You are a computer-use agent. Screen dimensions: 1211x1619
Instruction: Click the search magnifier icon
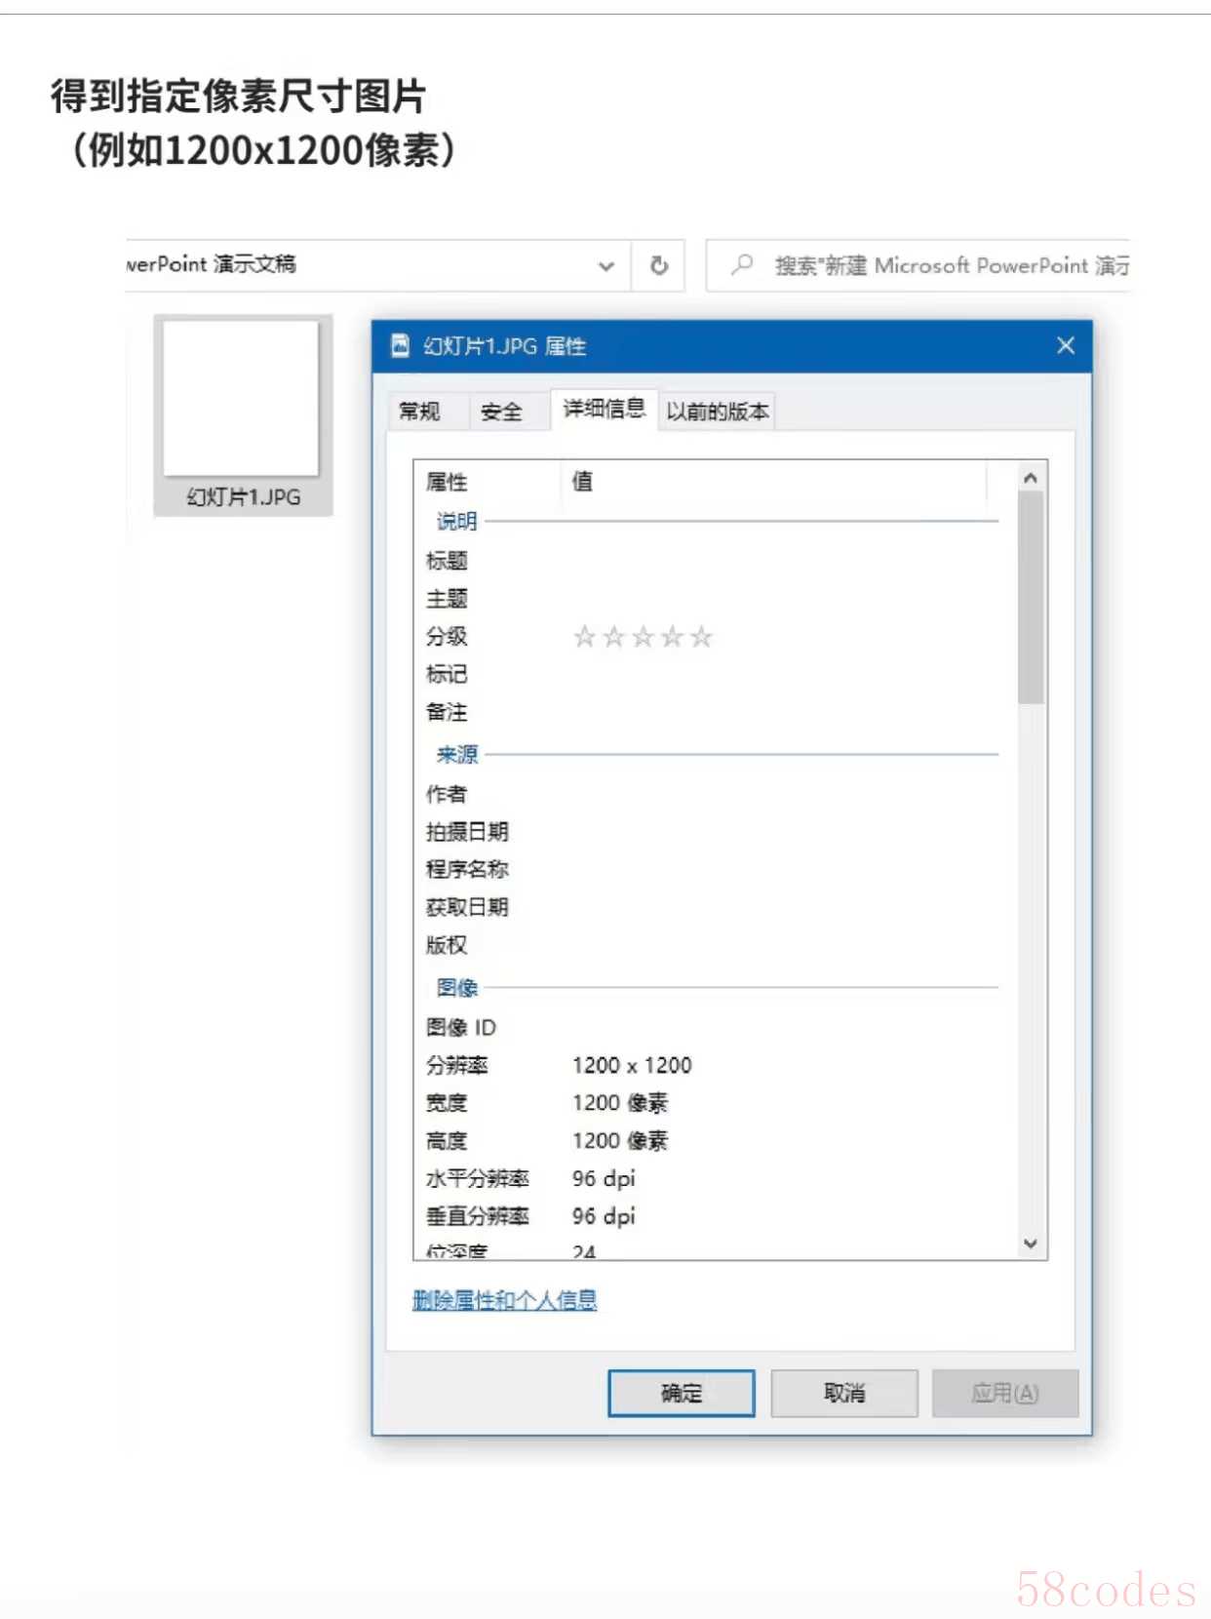point(743,264)
